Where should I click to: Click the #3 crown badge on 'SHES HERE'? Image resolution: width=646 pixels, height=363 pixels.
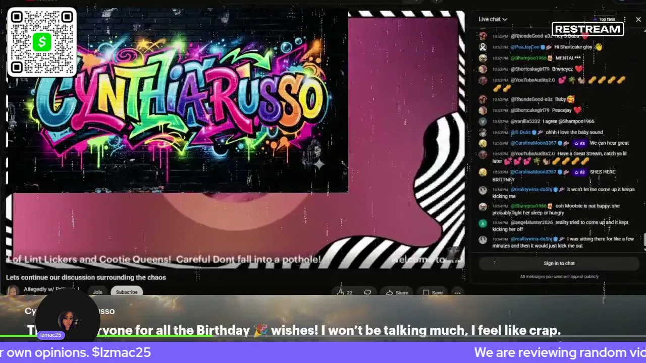(x=579, y=172)
